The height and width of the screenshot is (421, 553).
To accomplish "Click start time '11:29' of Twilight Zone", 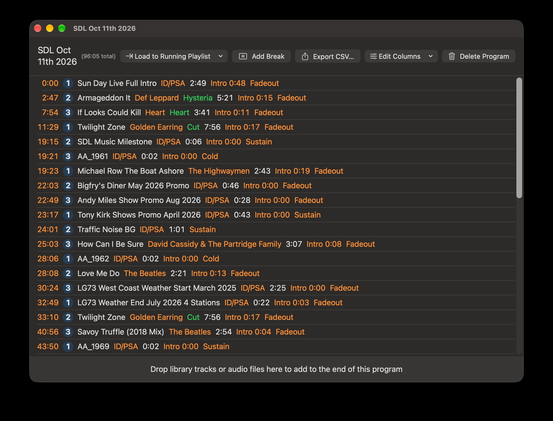I will coord(48,127).
